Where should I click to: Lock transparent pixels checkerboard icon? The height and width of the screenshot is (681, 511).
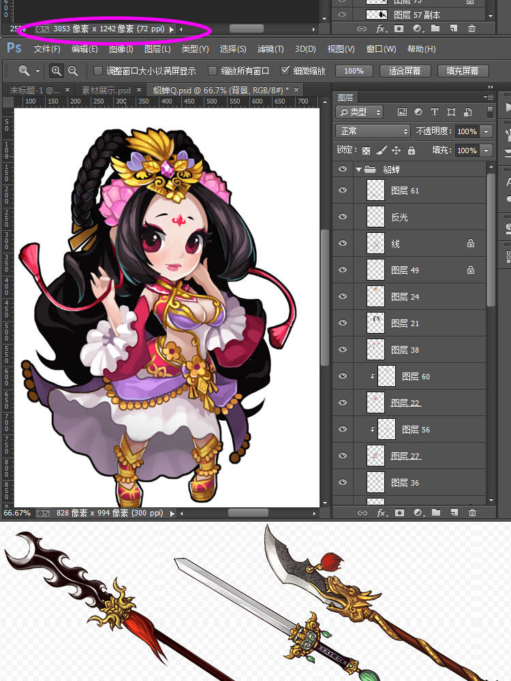tap(367, 151)
